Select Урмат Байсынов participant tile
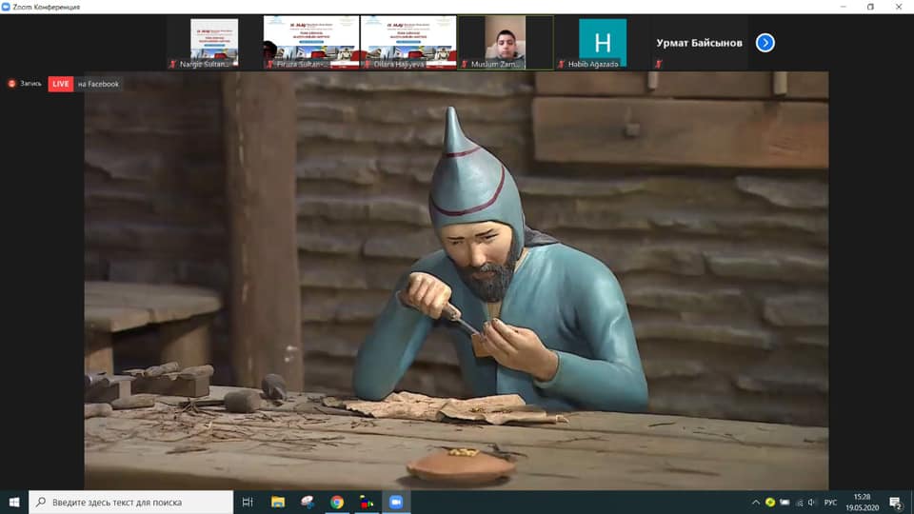914x514 pixels. point(699,43)
